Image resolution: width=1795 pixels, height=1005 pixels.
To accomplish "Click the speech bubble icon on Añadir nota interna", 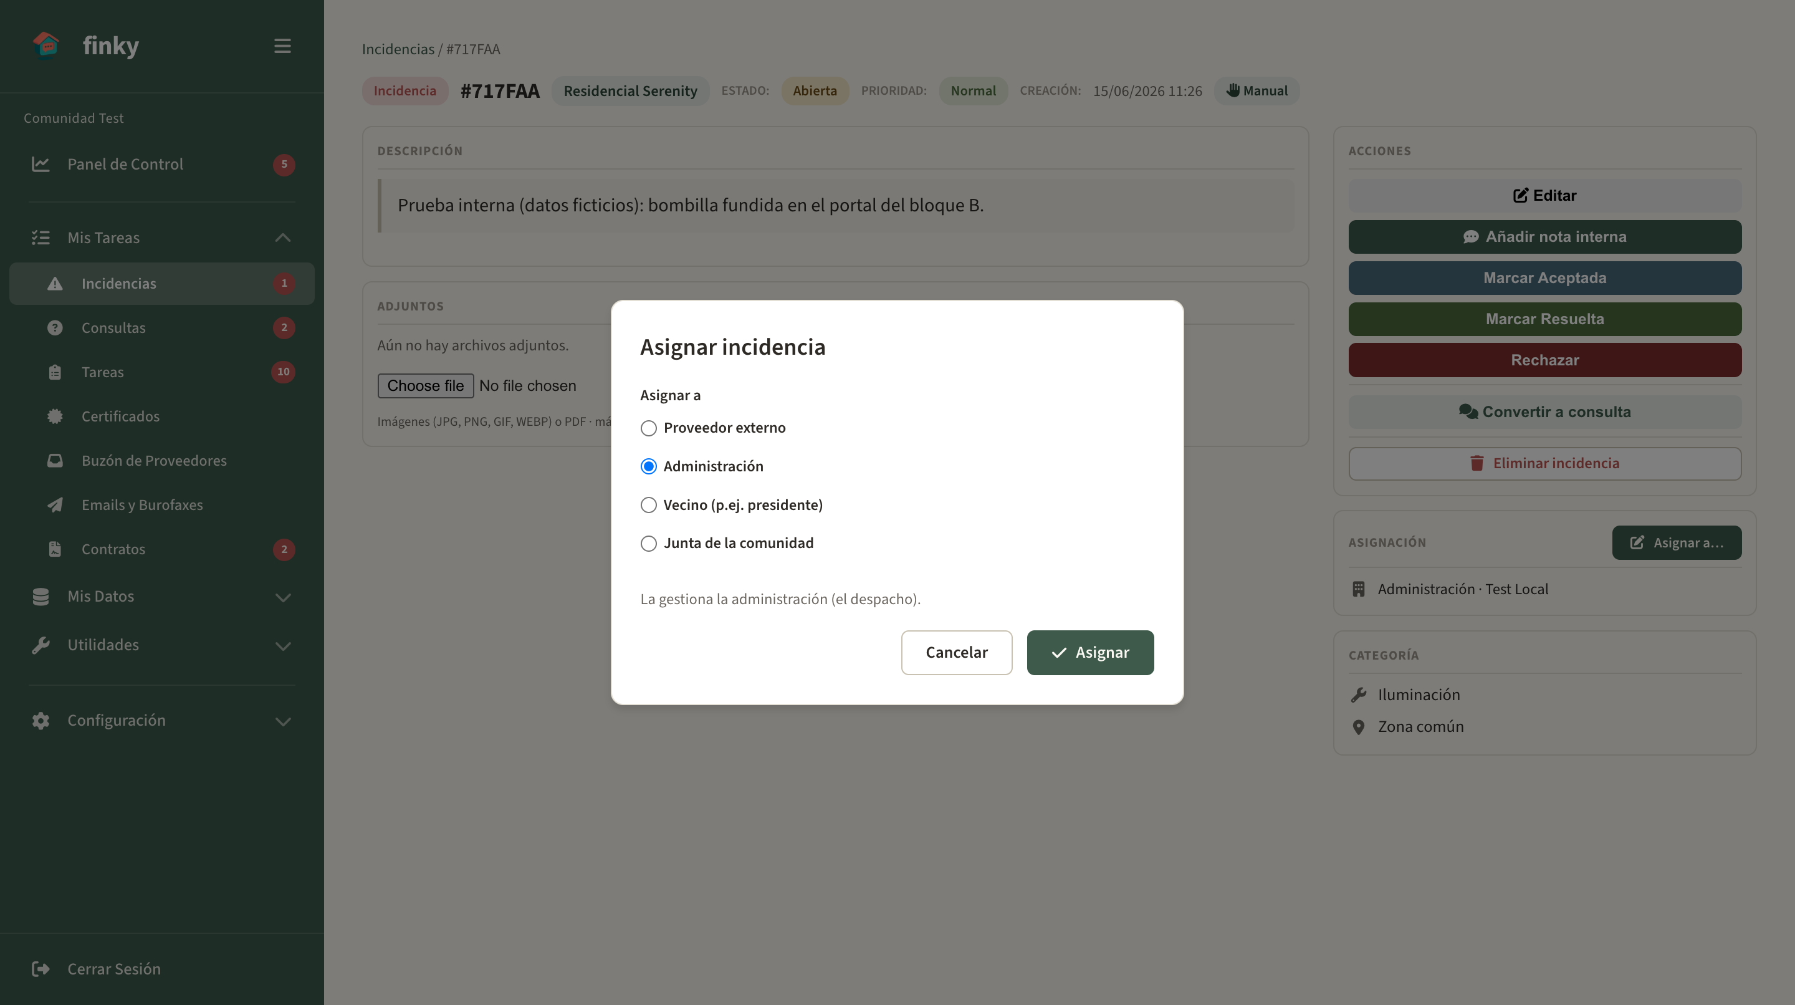I will 1470,237.
